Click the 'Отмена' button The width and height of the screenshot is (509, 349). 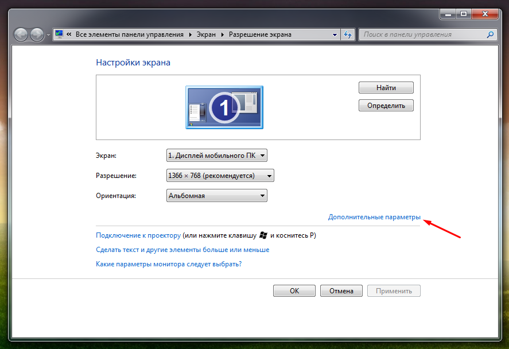[x=341, y=291]
